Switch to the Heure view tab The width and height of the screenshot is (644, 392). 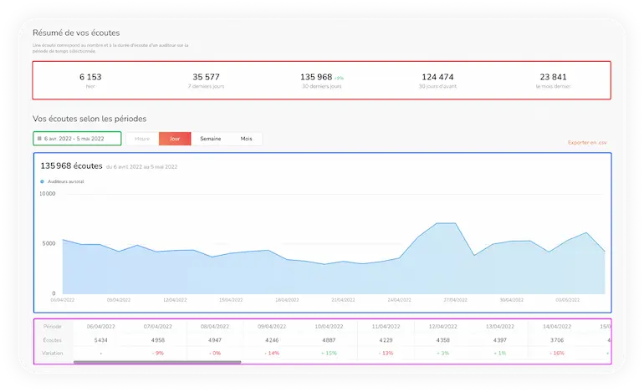(x=142, y=139)
